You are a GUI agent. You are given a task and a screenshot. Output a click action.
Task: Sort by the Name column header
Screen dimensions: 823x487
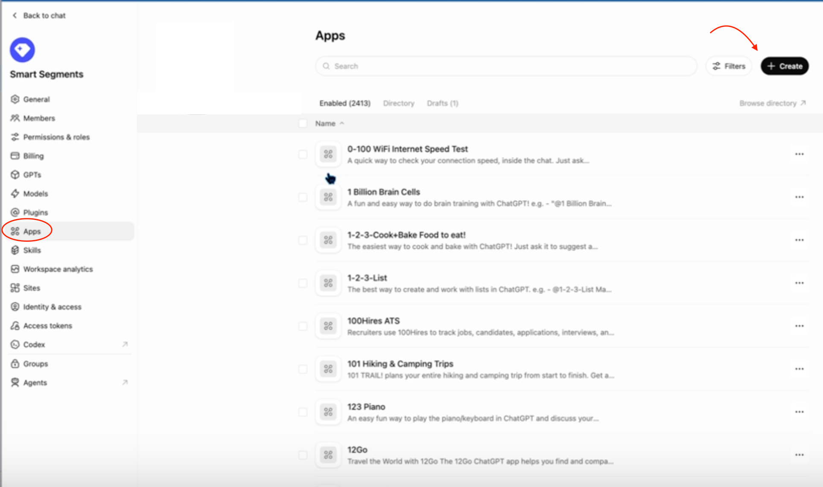[330, 123]
